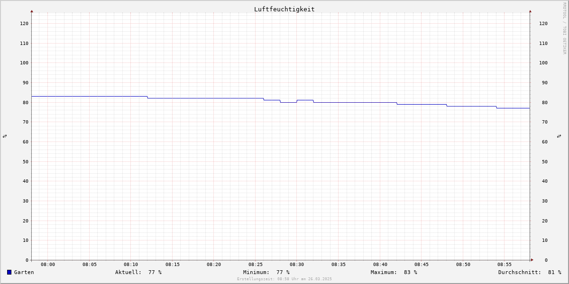The width and height of the screenshot is (569, 284).
Task: Click the 10 label on left axis
Action: tap(26, 240)
